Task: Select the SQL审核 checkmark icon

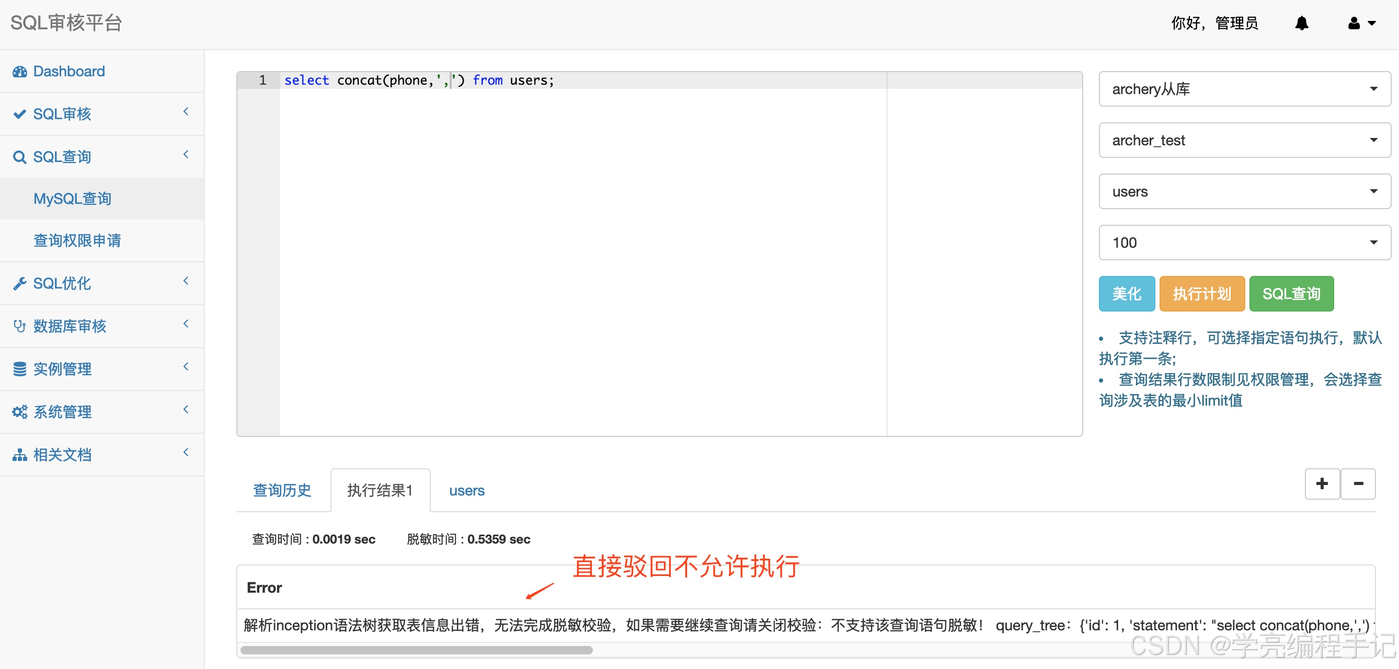Action: pos(19,113)
